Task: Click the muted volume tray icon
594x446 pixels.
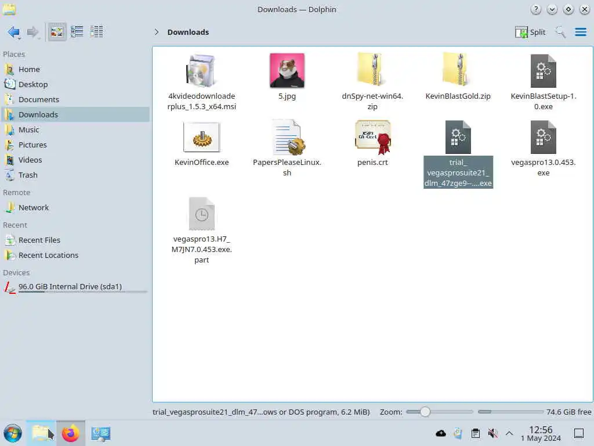Action: tap(493, 433)
